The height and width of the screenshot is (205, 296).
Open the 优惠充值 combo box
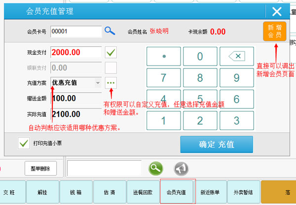pyautogui.click(x=73, y=83)
